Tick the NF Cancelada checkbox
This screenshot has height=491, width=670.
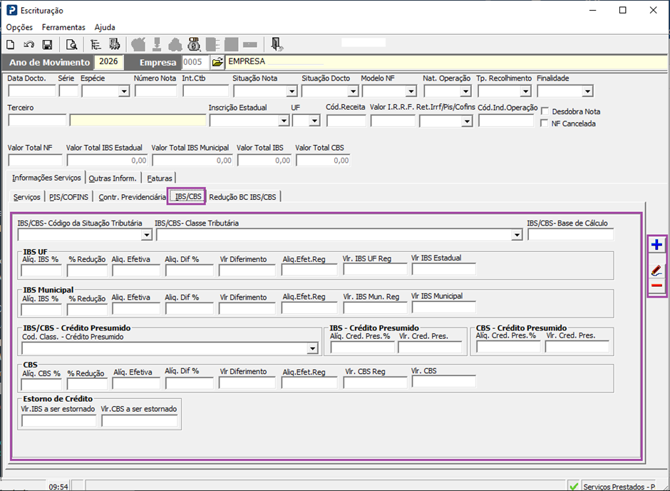pyautogui.click(x=545, y=123)
